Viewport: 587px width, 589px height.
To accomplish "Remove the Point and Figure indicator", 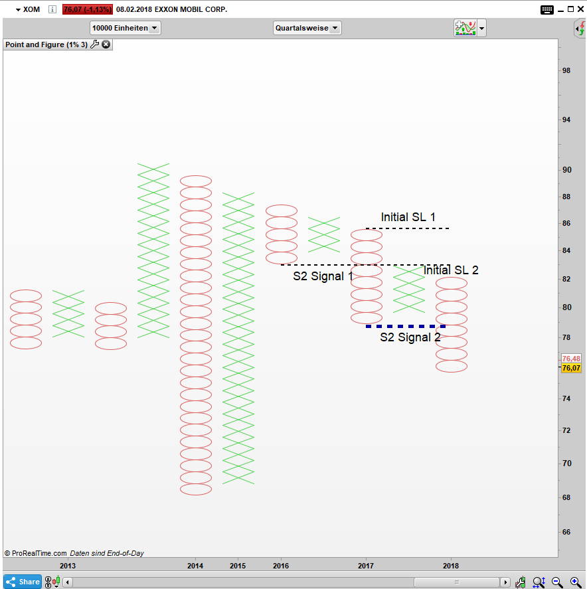I will click(x=106, y=44).
